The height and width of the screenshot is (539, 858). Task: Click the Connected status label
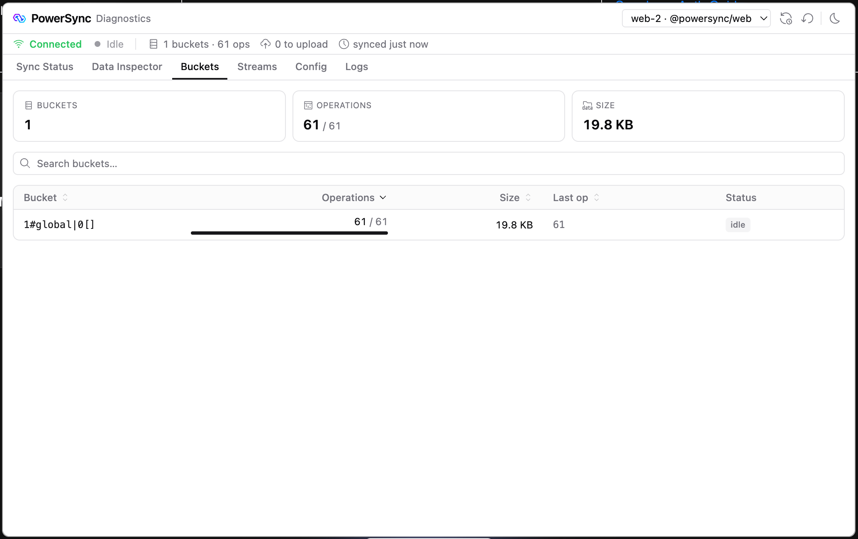tap(56, 44)
